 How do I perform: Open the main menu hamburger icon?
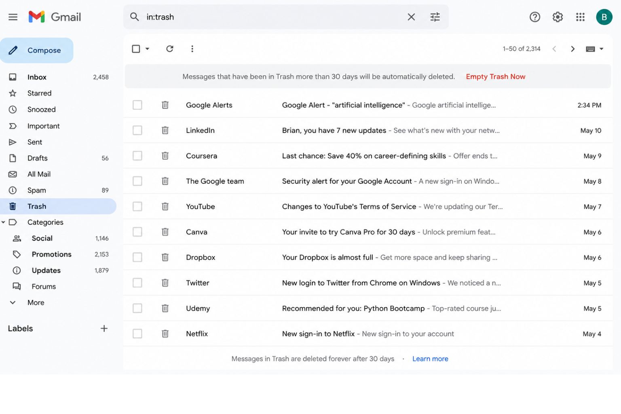point(13,17)
